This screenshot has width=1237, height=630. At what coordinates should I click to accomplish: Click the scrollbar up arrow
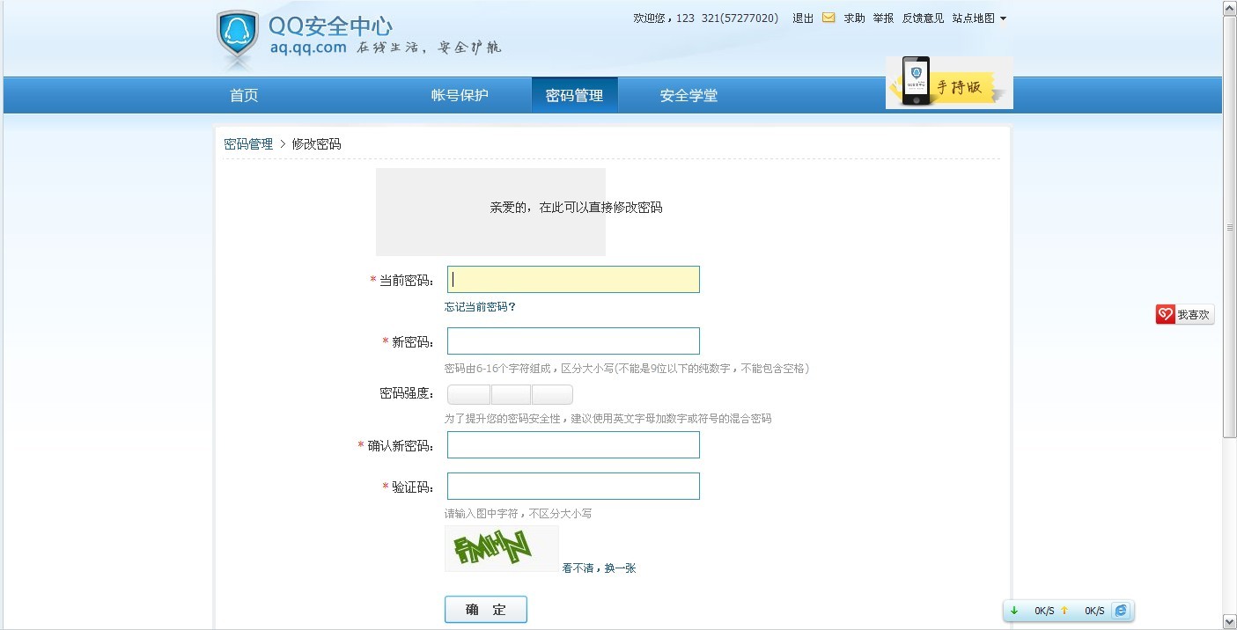click(1230, 8)
